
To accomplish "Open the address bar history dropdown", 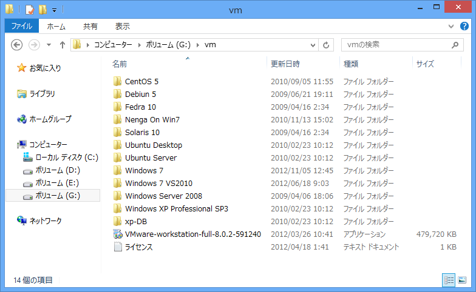I will tap(313, 45).
